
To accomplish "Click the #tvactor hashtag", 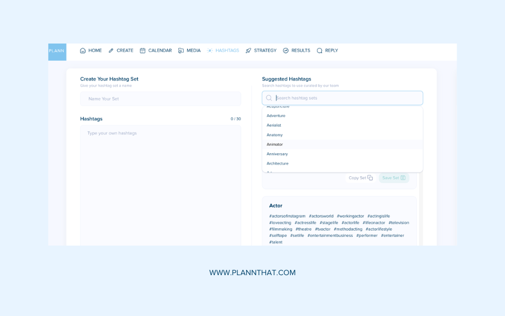I will pyautogui.click(x=323, y=229).
